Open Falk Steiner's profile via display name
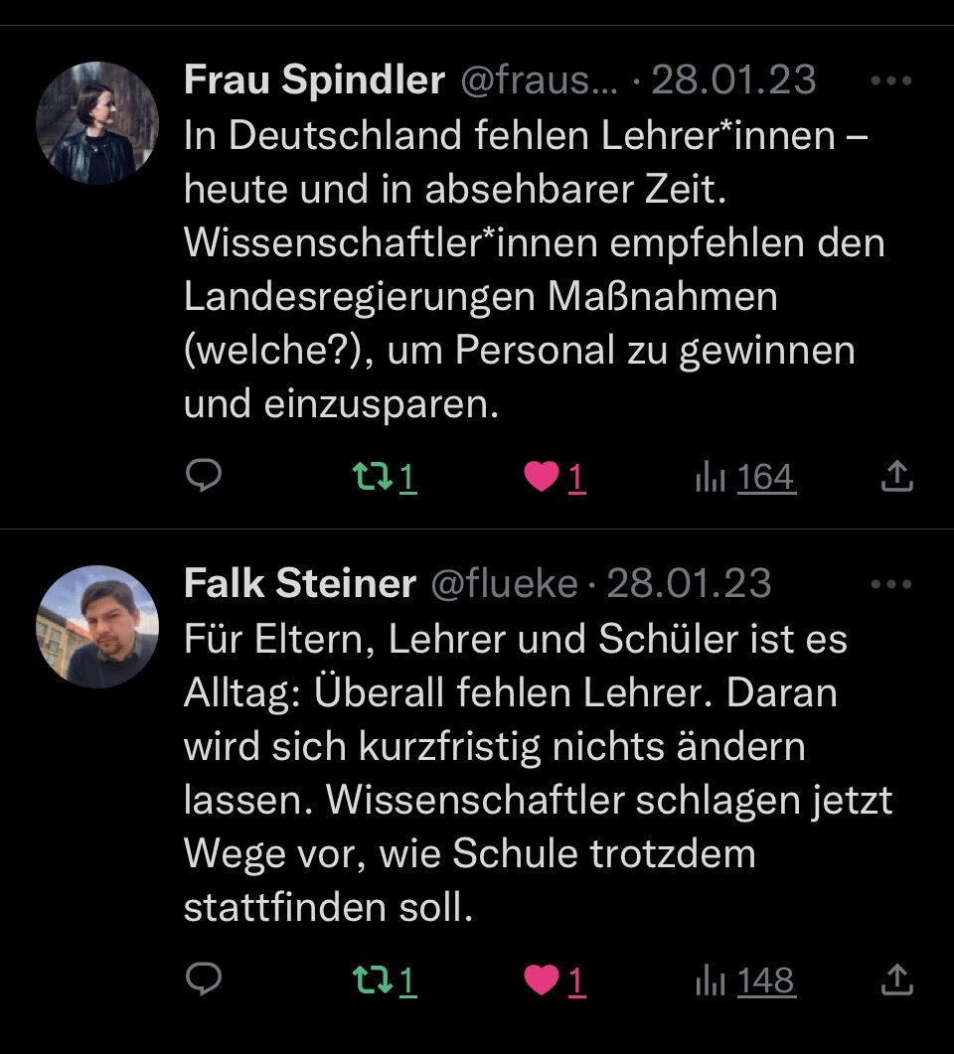 click(x=299, y=584)
